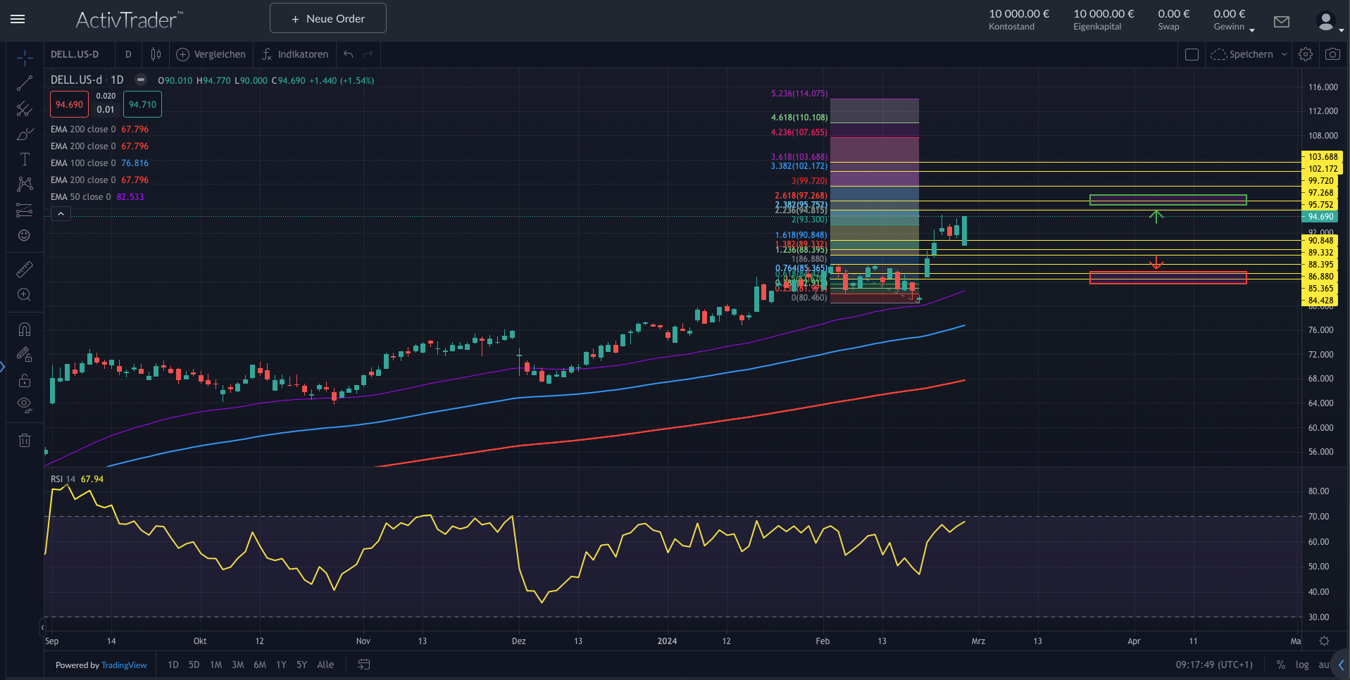Open chart settings gear icon
Viewport: 1350px width, 680px height.
(1306, 54)
